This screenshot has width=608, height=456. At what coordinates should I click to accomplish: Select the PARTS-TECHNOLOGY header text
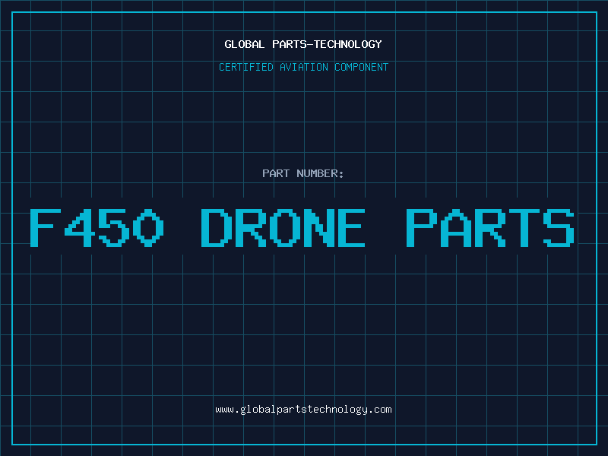coord(327,44)
